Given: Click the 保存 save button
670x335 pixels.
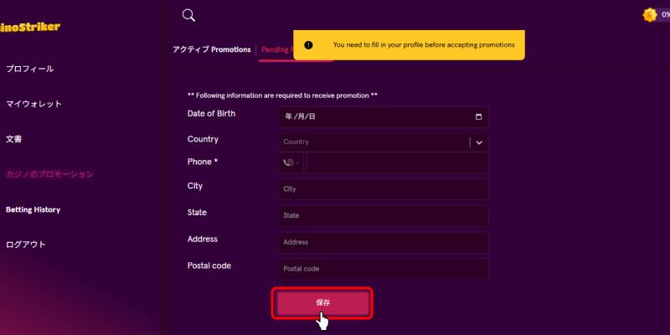Looking at the screenshot, I should [x=322, y=303].
